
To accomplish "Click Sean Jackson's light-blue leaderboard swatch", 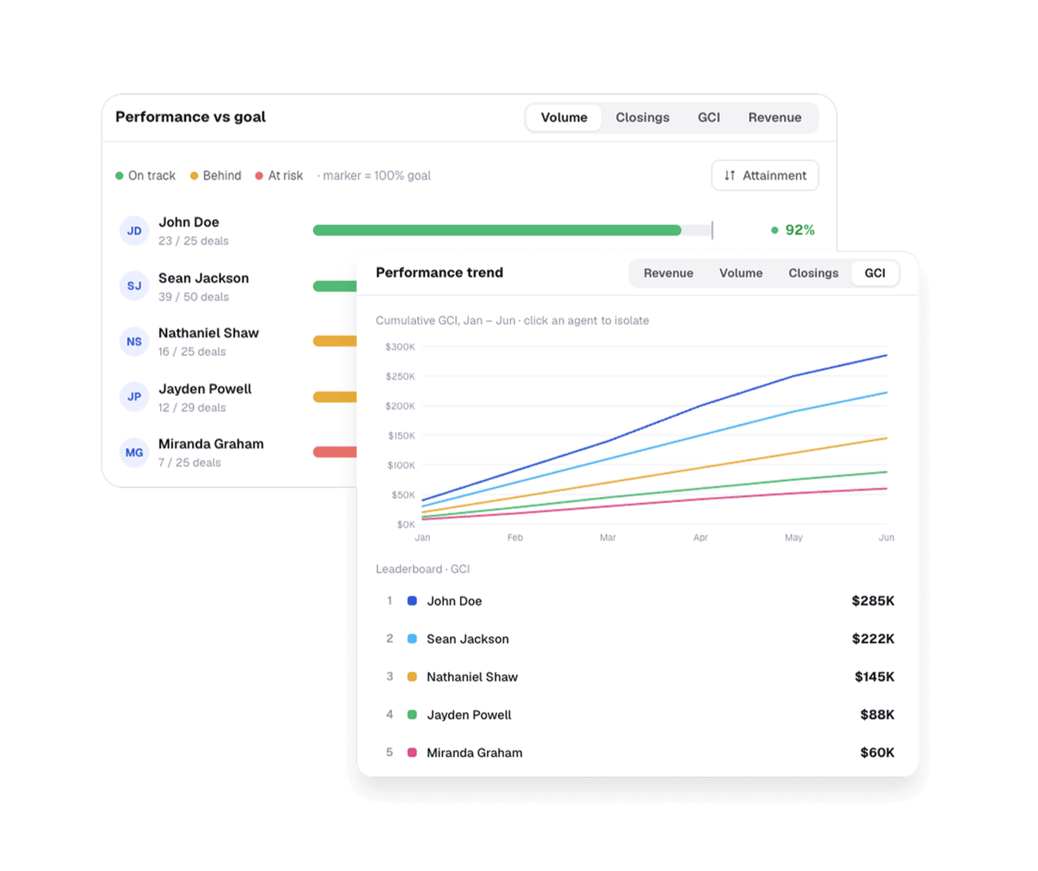I will tap(412, 639).
